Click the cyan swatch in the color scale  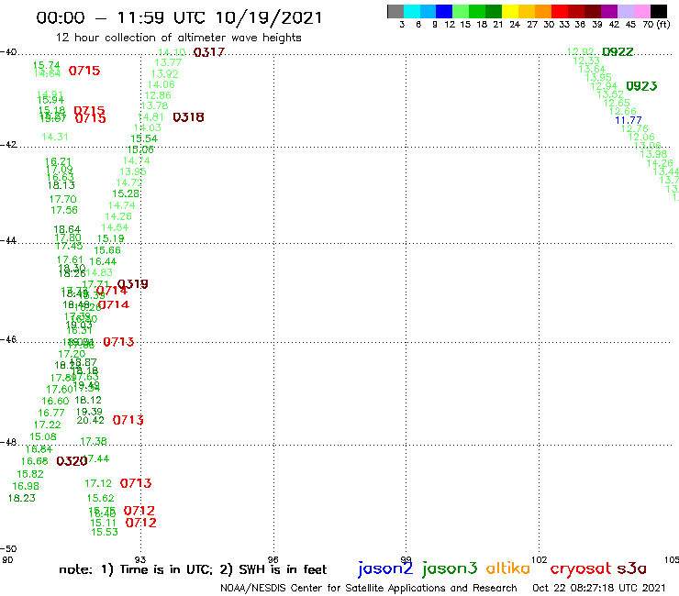coord(412,11)
